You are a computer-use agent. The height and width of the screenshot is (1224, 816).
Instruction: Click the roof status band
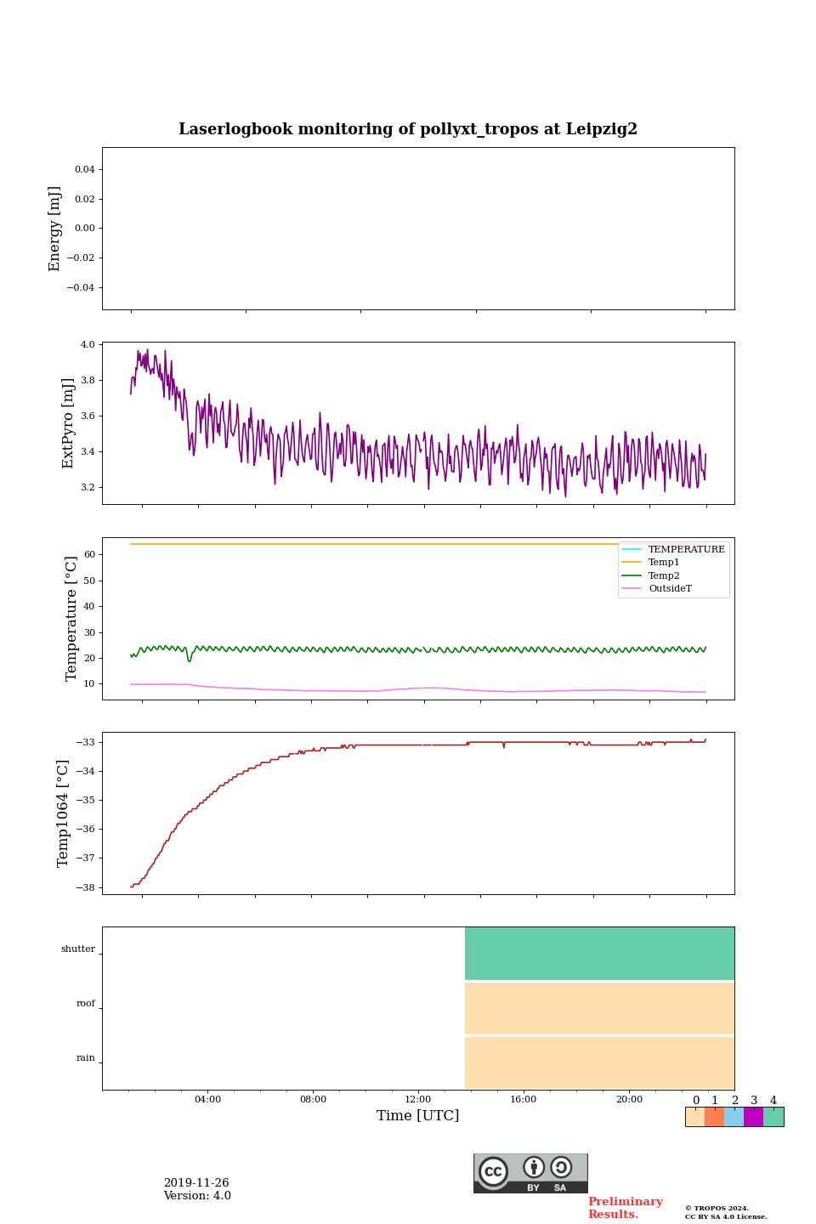coord(599,1008)
